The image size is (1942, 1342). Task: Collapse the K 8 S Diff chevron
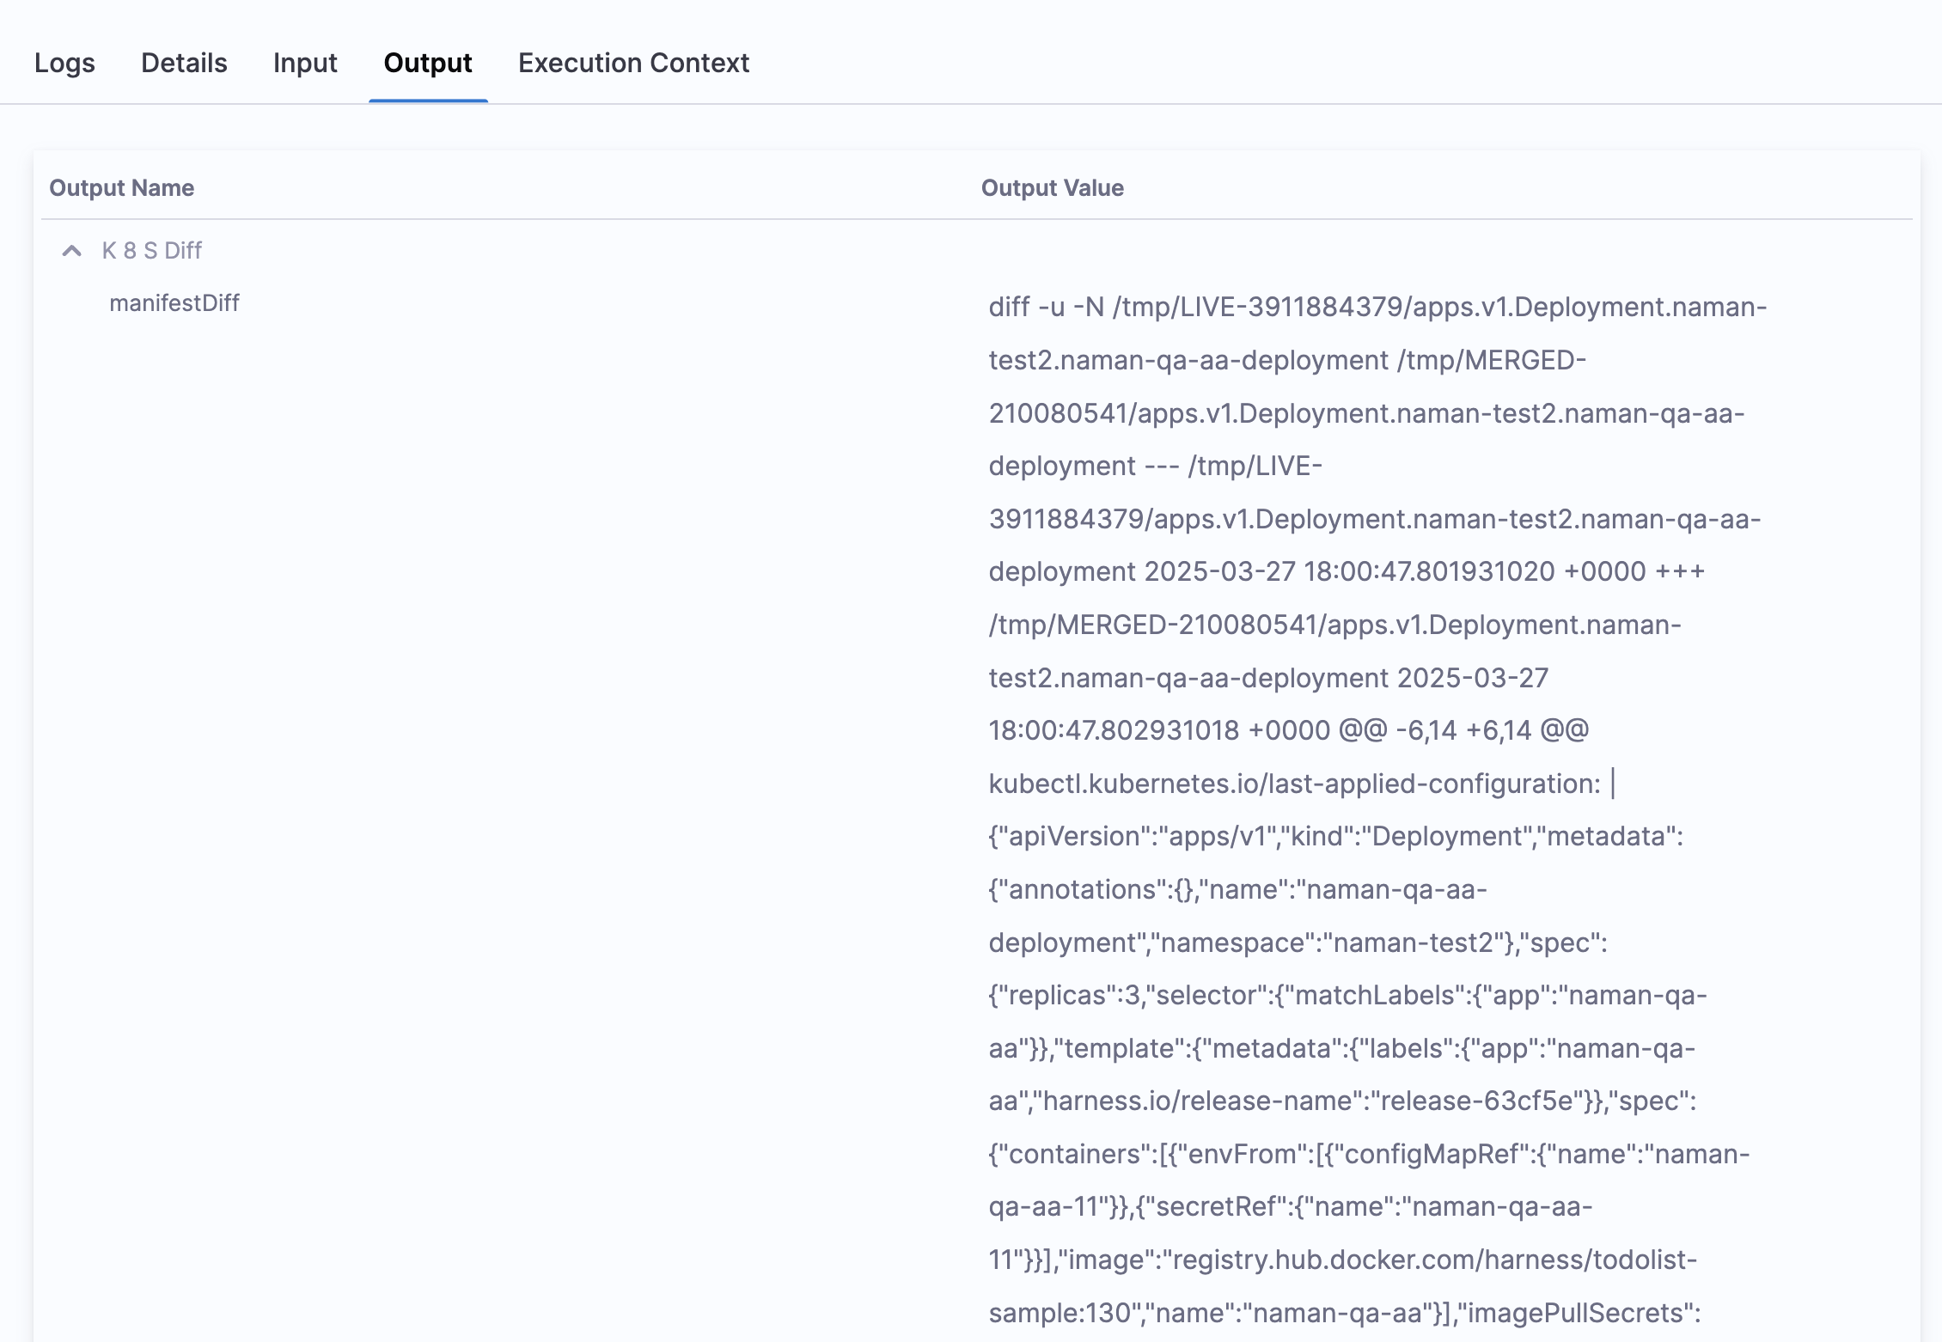click(x=72, y=251)
